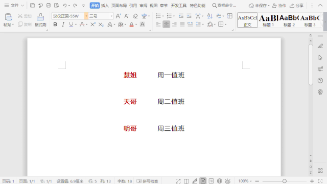
Task: Click the Paste clipboard icon
Action: point(8,17)
